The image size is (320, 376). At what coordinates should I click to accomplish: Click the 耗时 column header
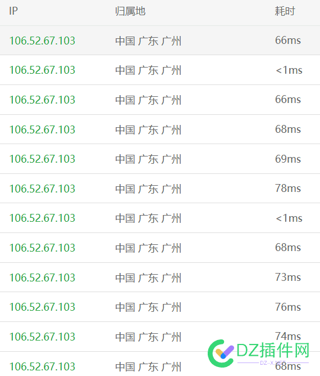[x=285, y=11]
